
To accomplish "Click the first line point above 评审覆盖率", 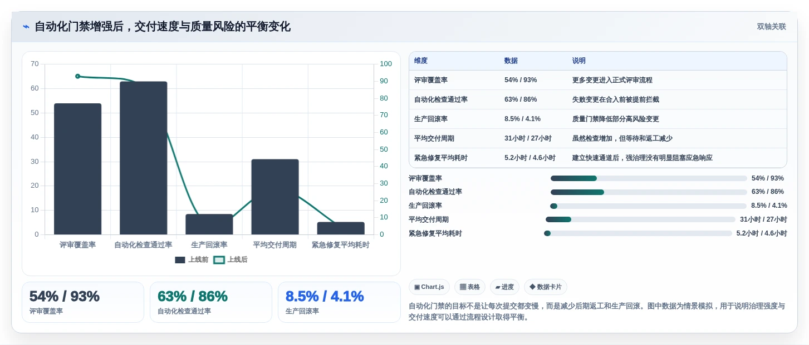I will [x=77, y=76].
